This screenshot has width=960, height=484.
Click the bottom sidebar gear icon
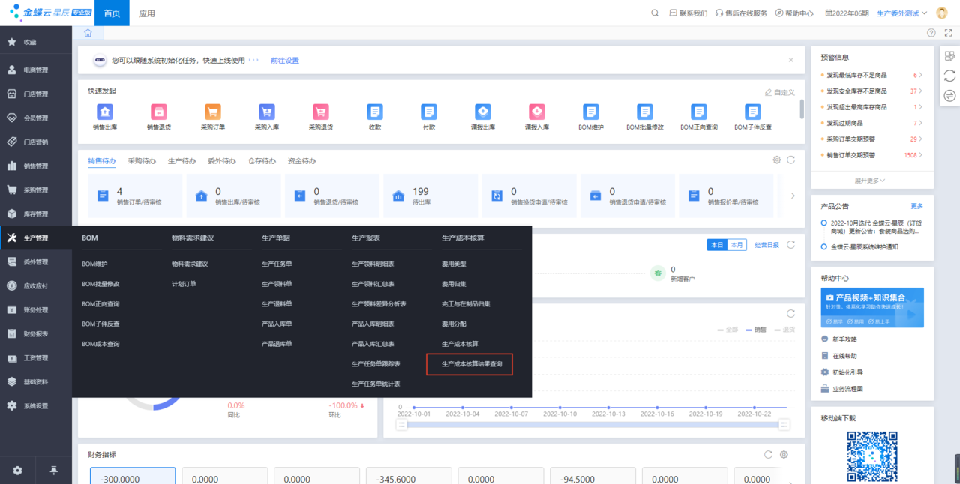coord(17,470)
